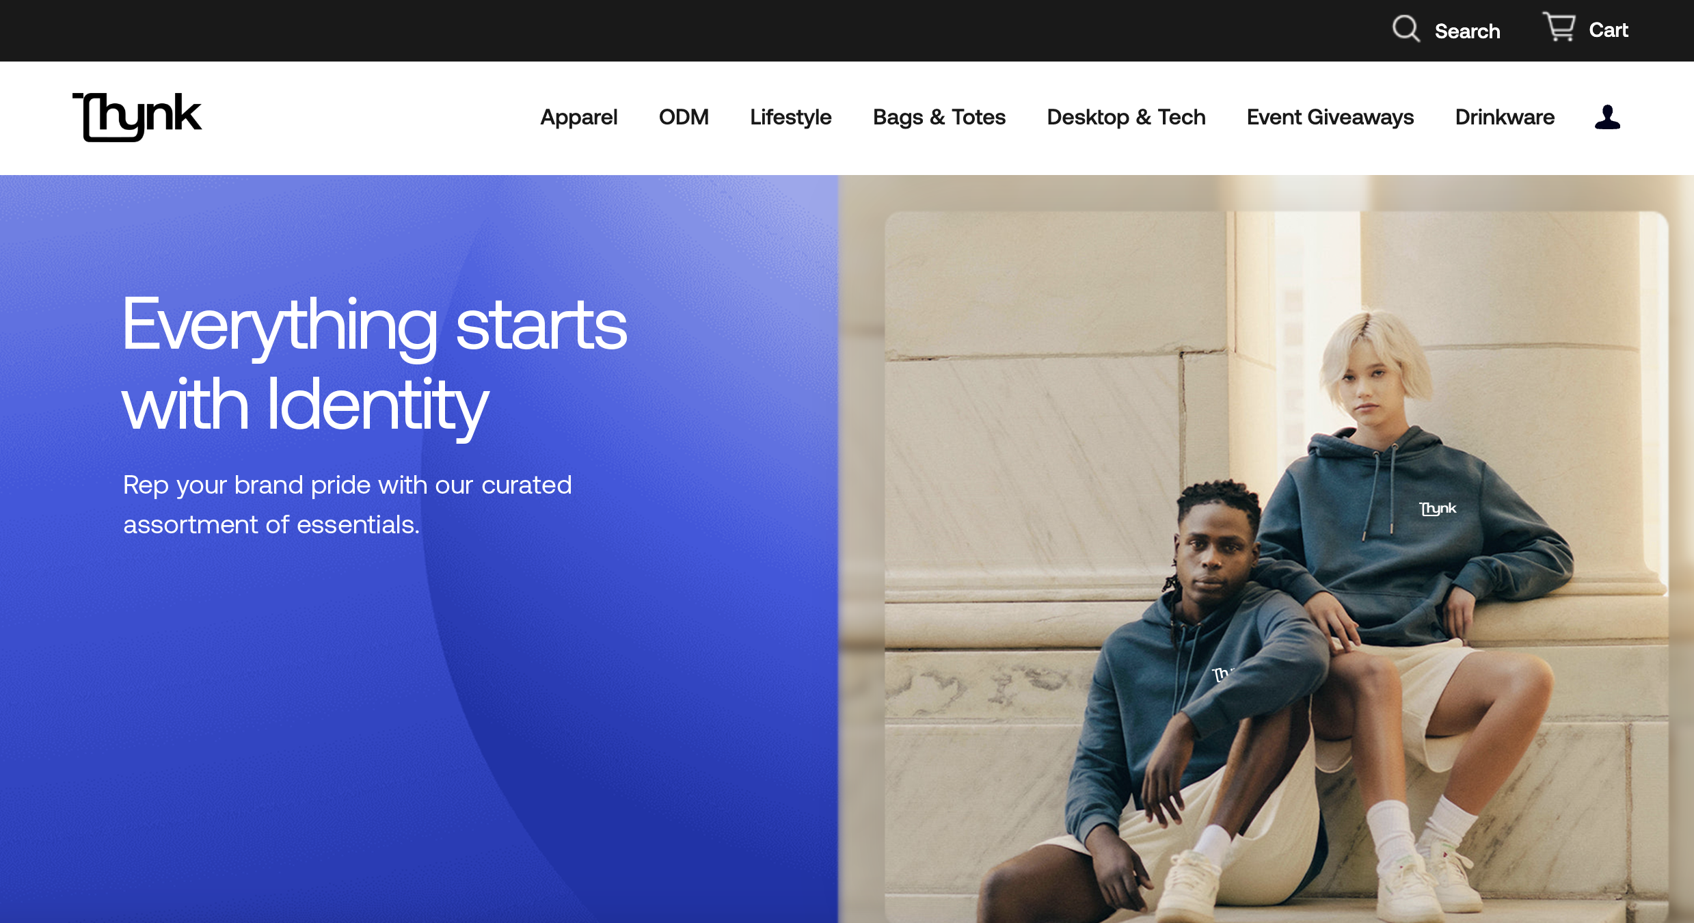Go to the Lifestyle category
The height and width of the screenshot is (923, 1694).
click(790, 118)
